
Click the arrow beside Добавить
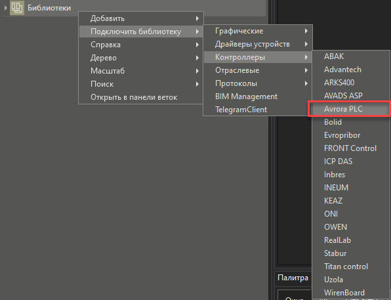pos(197,18)
